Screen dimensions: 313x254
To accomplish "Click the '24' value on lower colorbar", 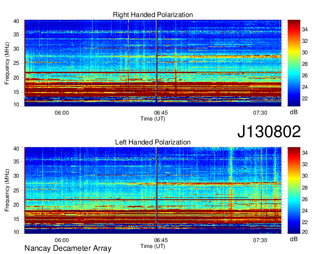I will tap(305, 211).
